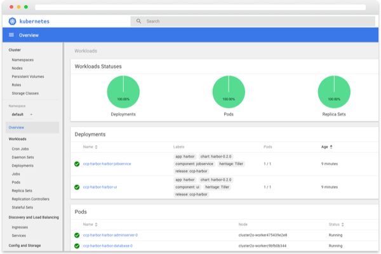
Task: Click node cluster2o-worker475439e2e8
Action: (x=263, y=235)
